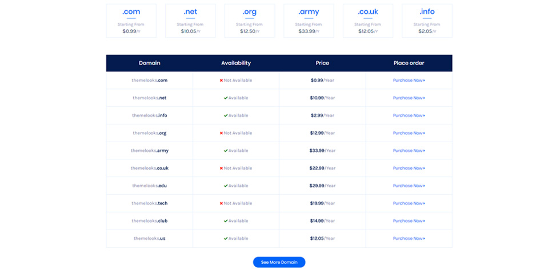Click the green check icon for themelooks.info

226,115
